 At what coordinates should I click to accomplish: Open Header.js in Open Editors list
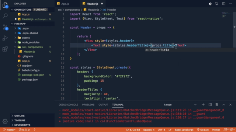pos(32,19)
